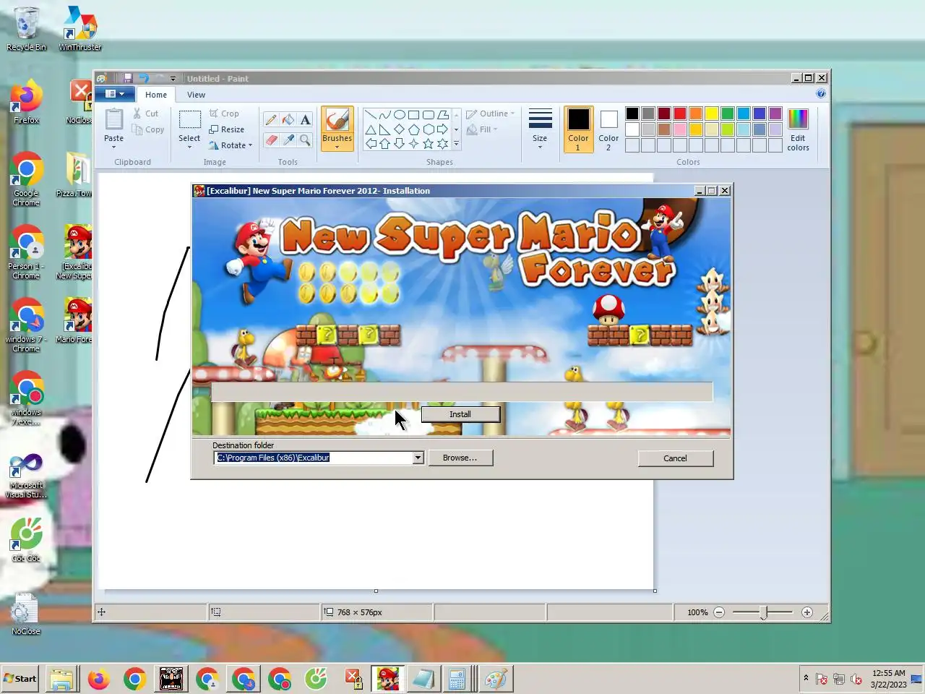Viewport: 925px width, 694px height.
Task: Select the Text tool in Paint
Action: pos(305,120)
